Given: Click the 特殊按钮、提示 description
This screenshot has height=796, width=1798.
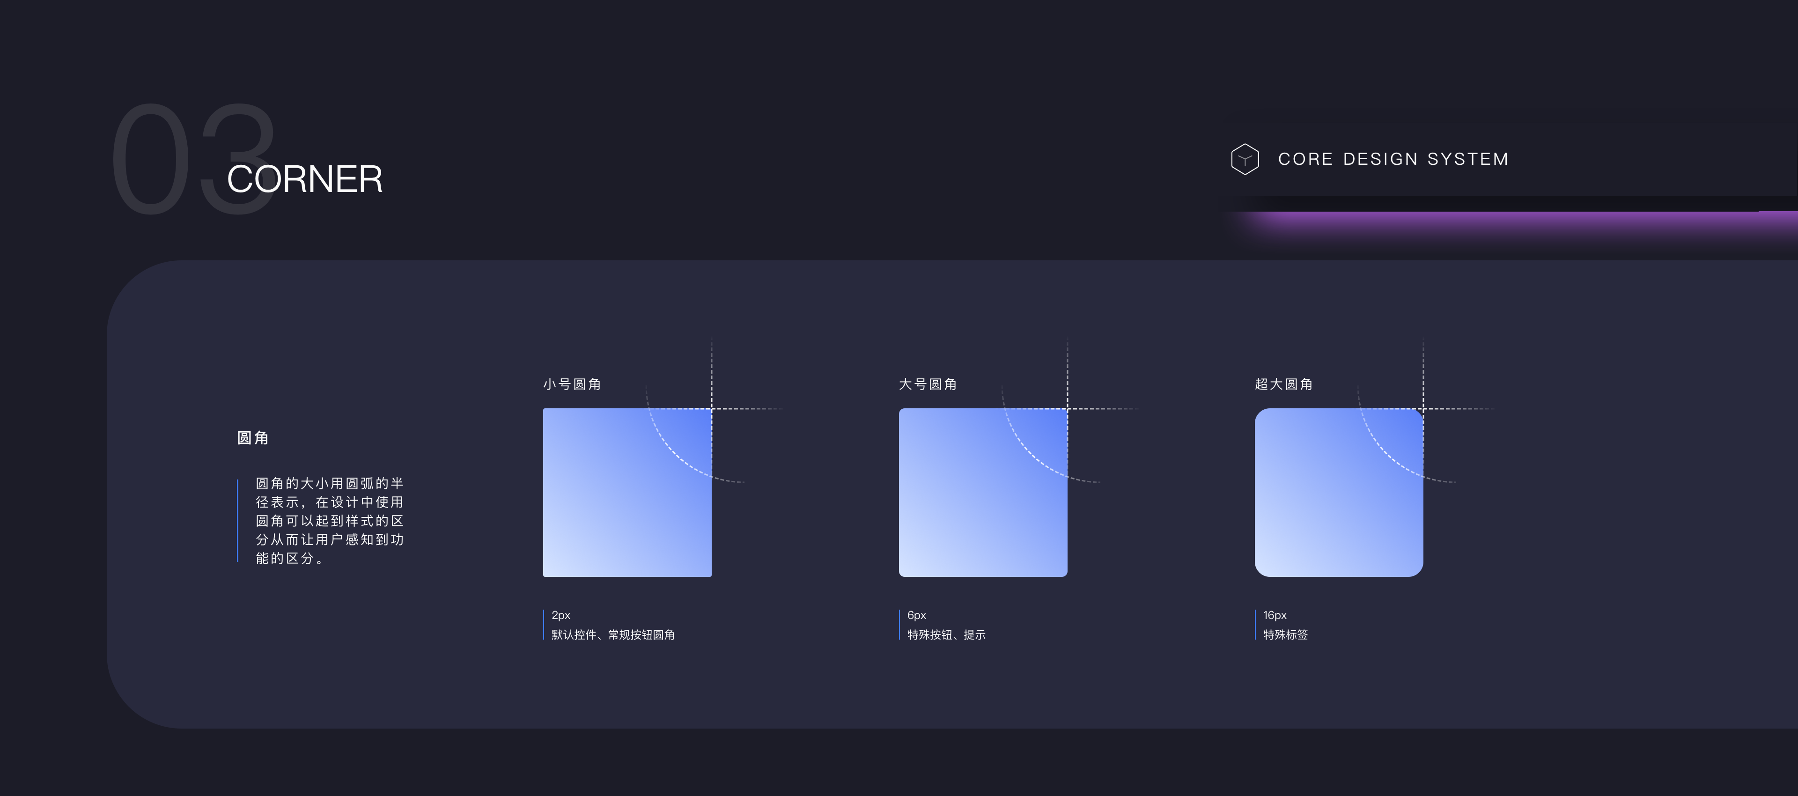Looking at the screenshot, I should (946, 635).
